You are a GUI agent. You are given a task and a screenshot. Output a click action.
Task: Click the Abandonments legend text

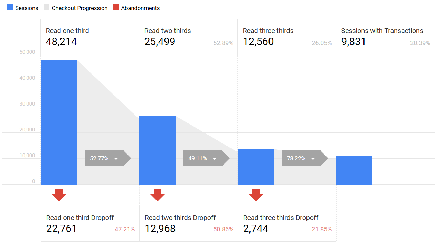(x=140, y=8)
